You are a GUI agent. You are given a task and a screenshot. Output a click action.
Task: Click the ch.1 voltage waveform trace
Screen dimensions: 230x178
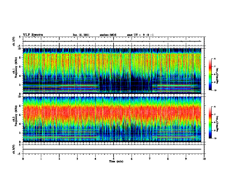coord(112,41)
